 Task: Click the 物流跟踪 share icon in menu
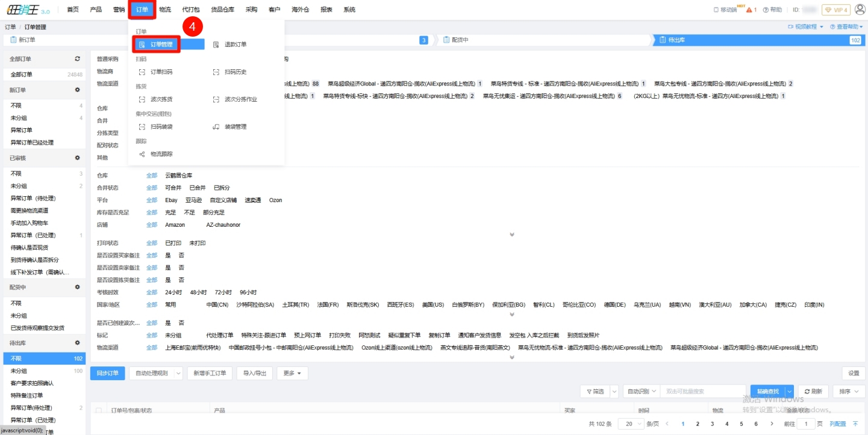(x=142, y=155)
